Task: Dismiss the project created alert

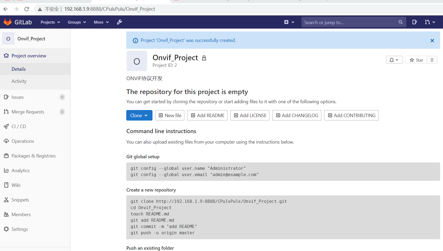Action: 432,41
